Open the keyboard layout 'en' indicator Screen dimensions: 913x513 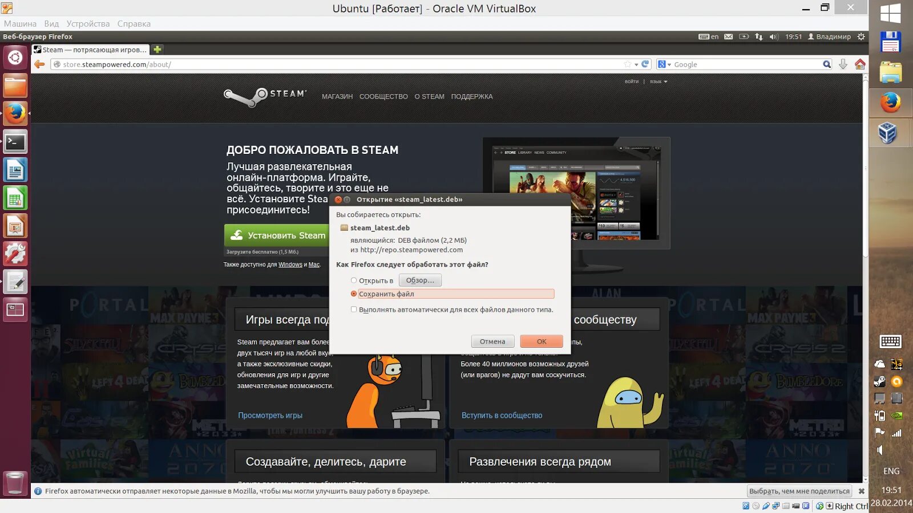709,36
